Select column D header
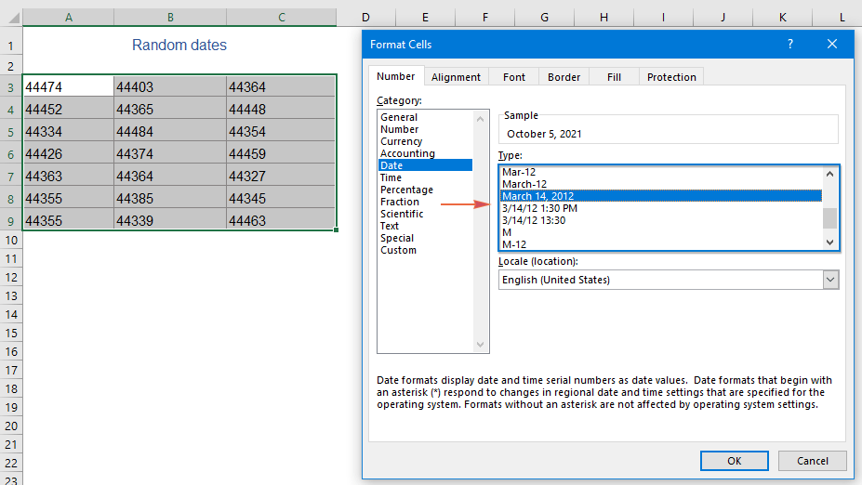The image size is (862, 485). point(365,18)
